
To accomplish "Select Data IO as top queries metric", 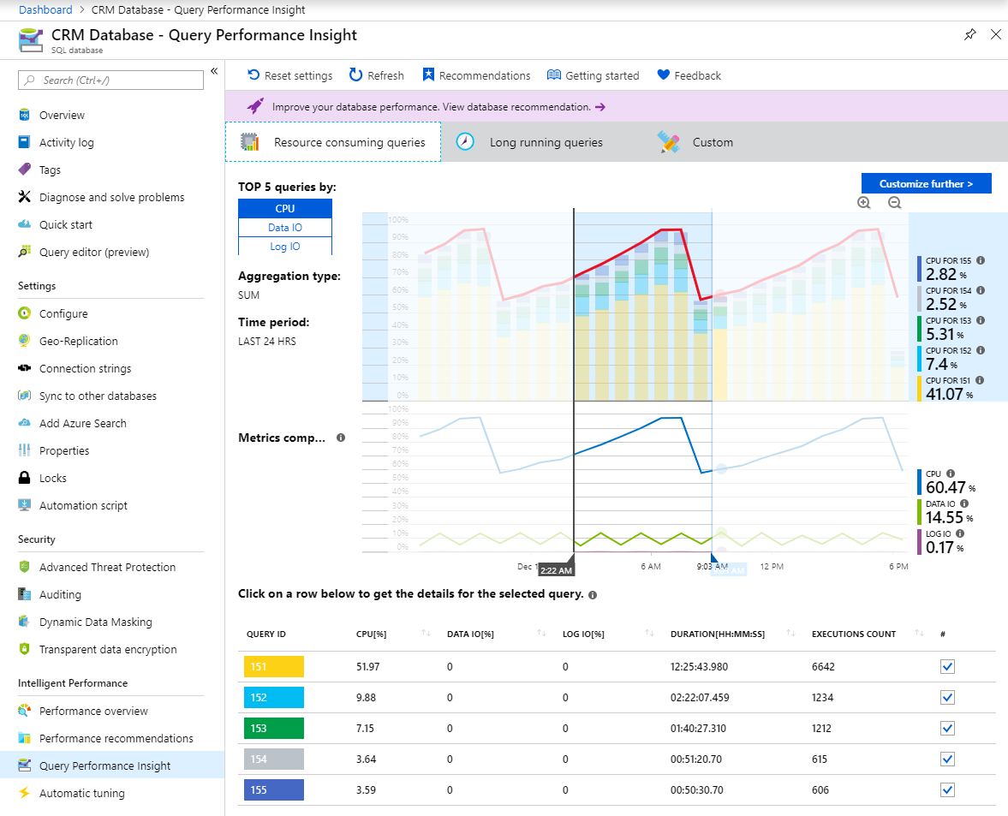I will tap(284, 228).
